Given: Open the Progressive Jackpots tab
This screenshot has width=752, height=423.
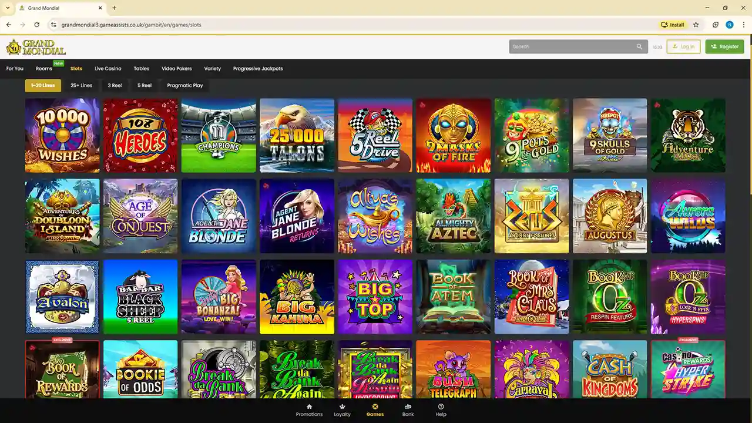Looking at the screenshot, I should click(x=258, y=69).
